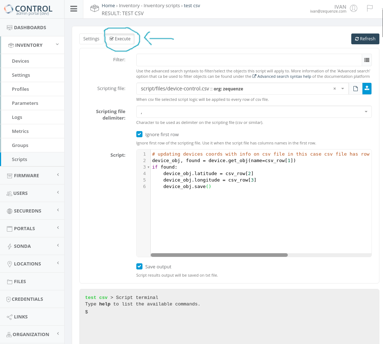Click the filter list icon button

coord(367,60)
